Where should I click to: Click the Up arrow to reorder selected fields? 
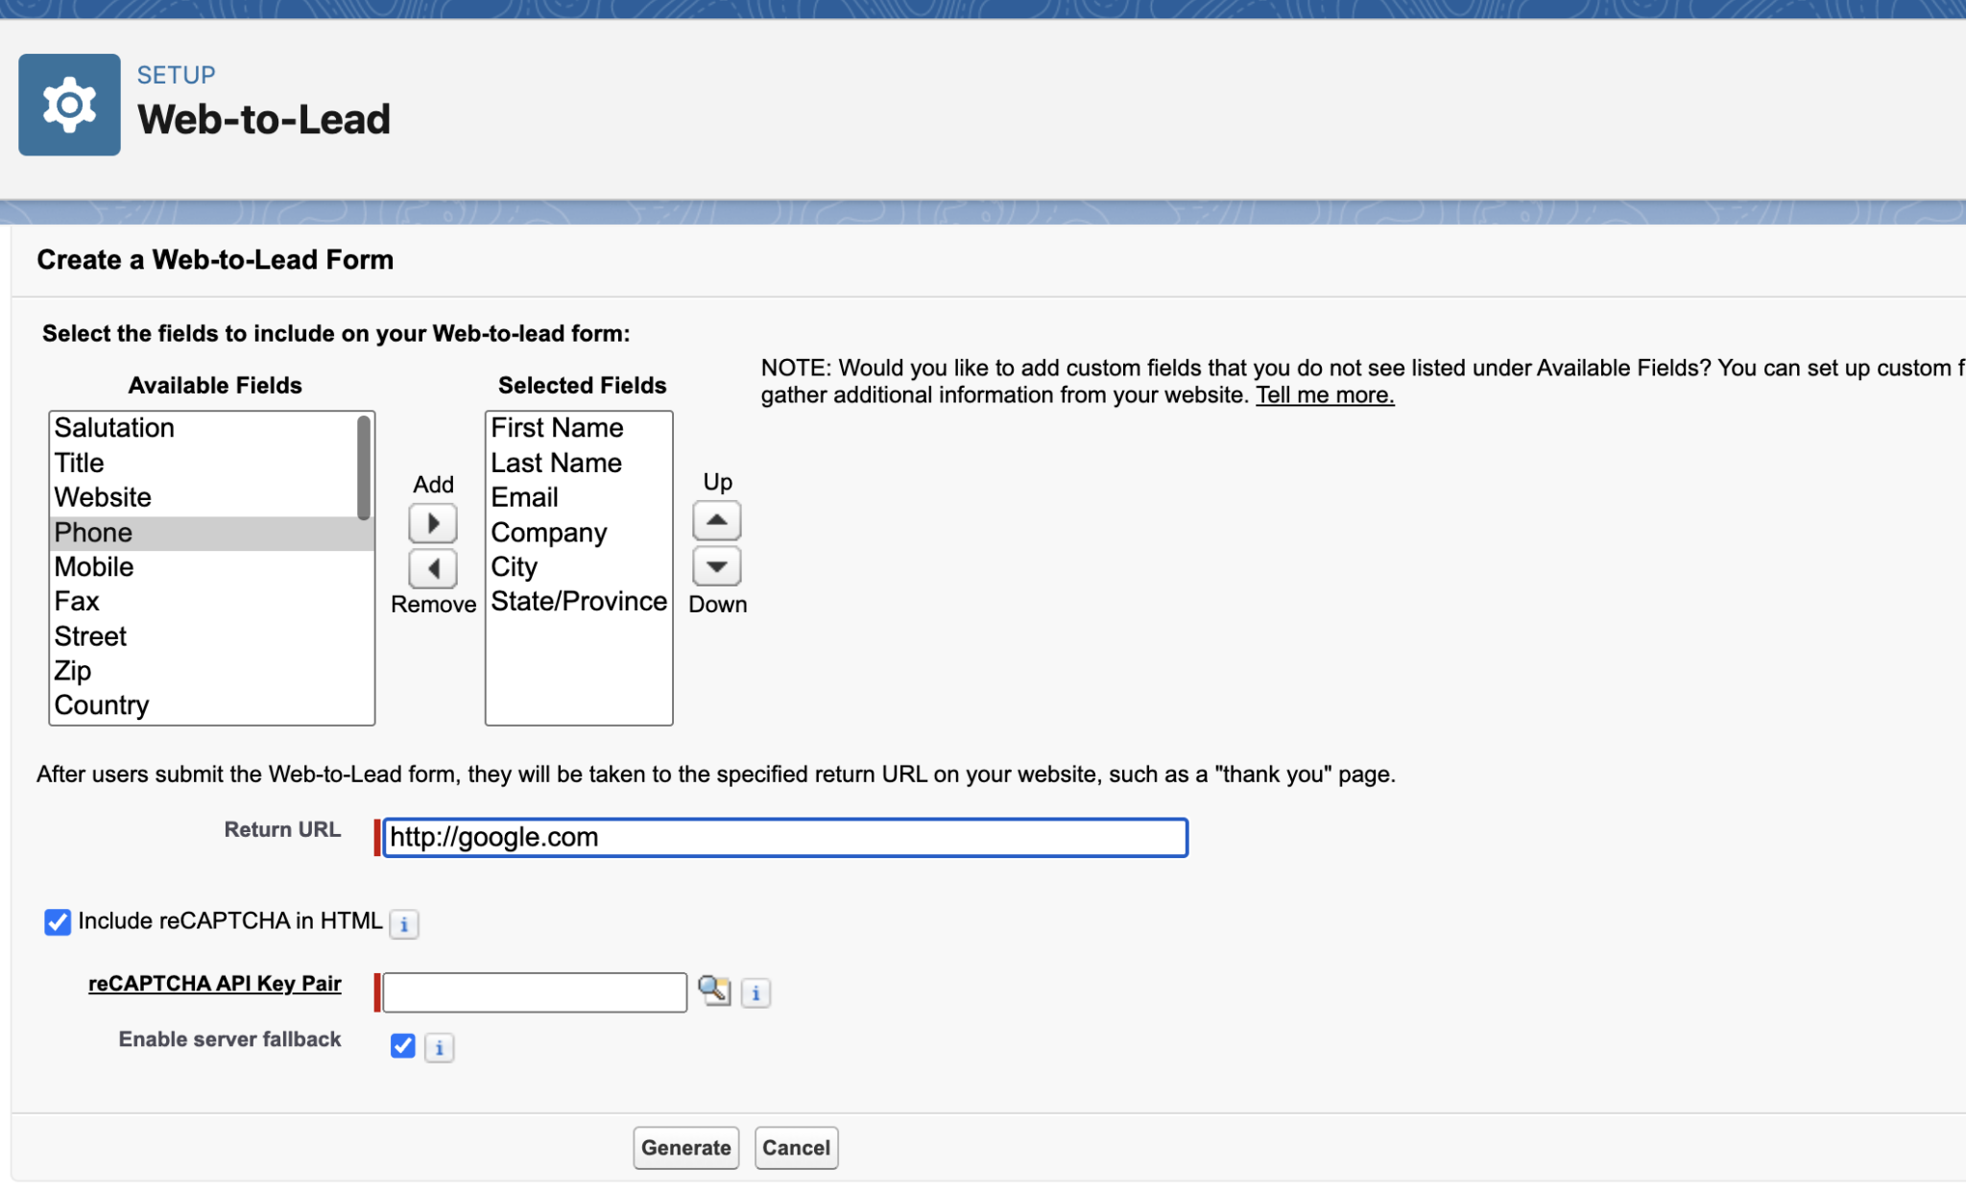(x=716, y=519)
